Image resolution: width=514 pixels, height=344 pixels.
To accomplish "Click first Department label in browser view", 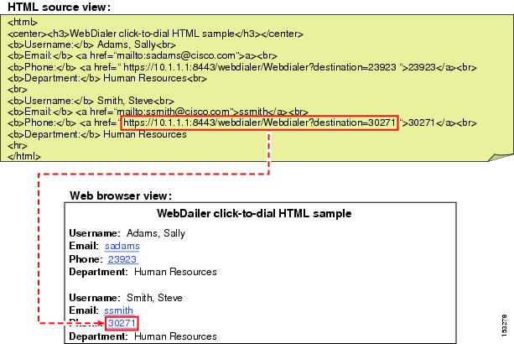I will tap(98, 272).
